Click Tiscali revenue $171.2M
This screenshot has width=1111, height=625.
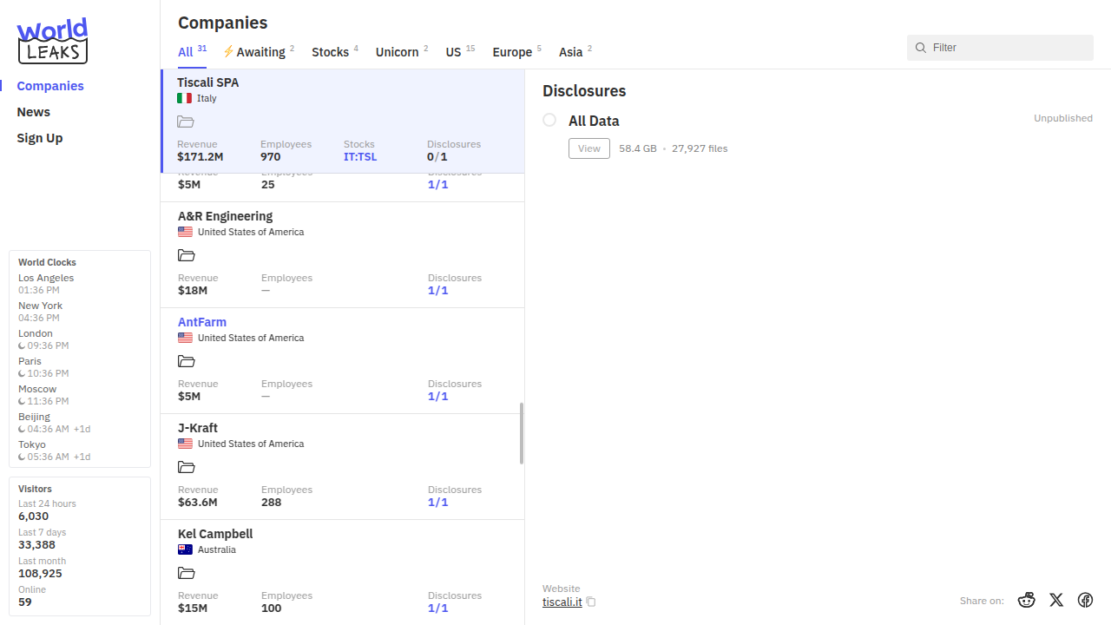[201, 157]
